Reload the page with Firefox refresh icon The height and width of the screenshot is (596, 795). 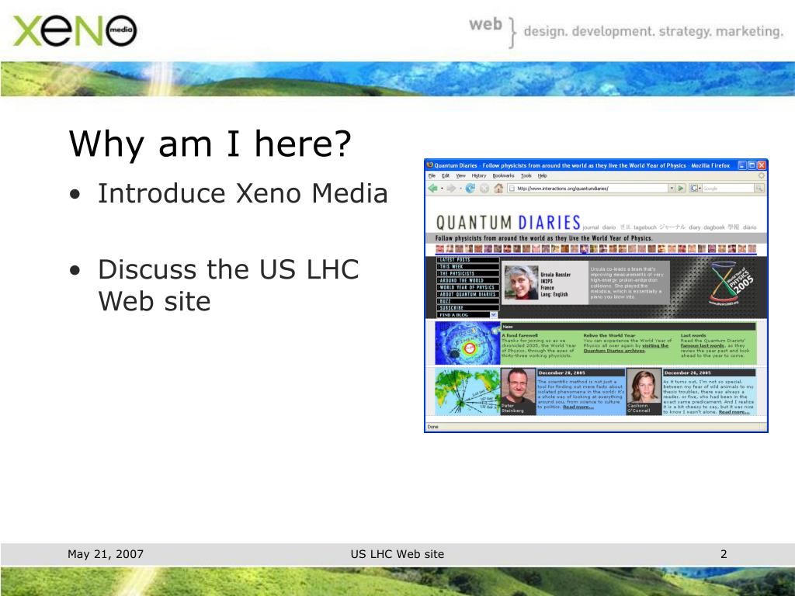coord(470,188)
